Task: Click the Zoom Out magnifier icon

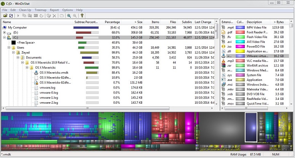Action: 75,16
